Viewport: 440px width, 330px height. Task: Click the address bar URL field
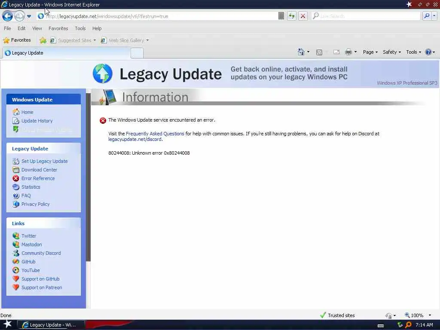[x=157, y=16]
